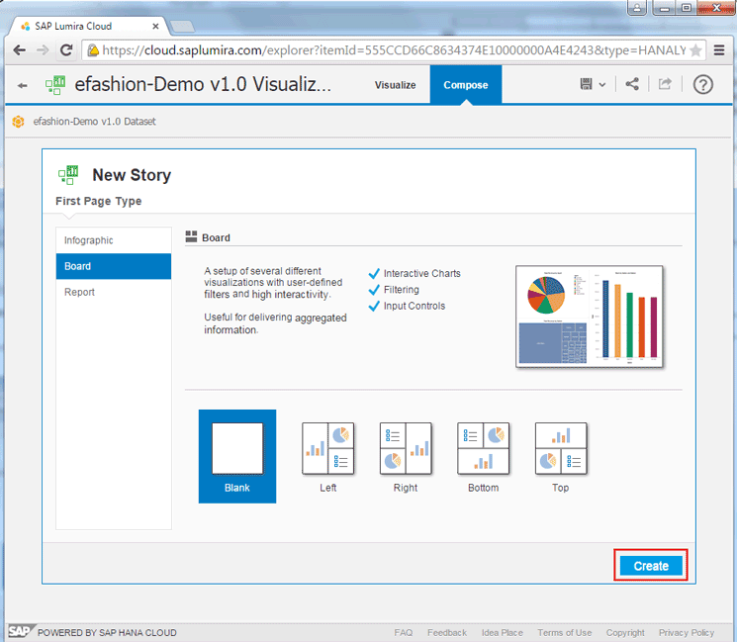This screenshot has height=642, width=737.
Task: Bookmark page with the star icon
Action: click(695, 50)
